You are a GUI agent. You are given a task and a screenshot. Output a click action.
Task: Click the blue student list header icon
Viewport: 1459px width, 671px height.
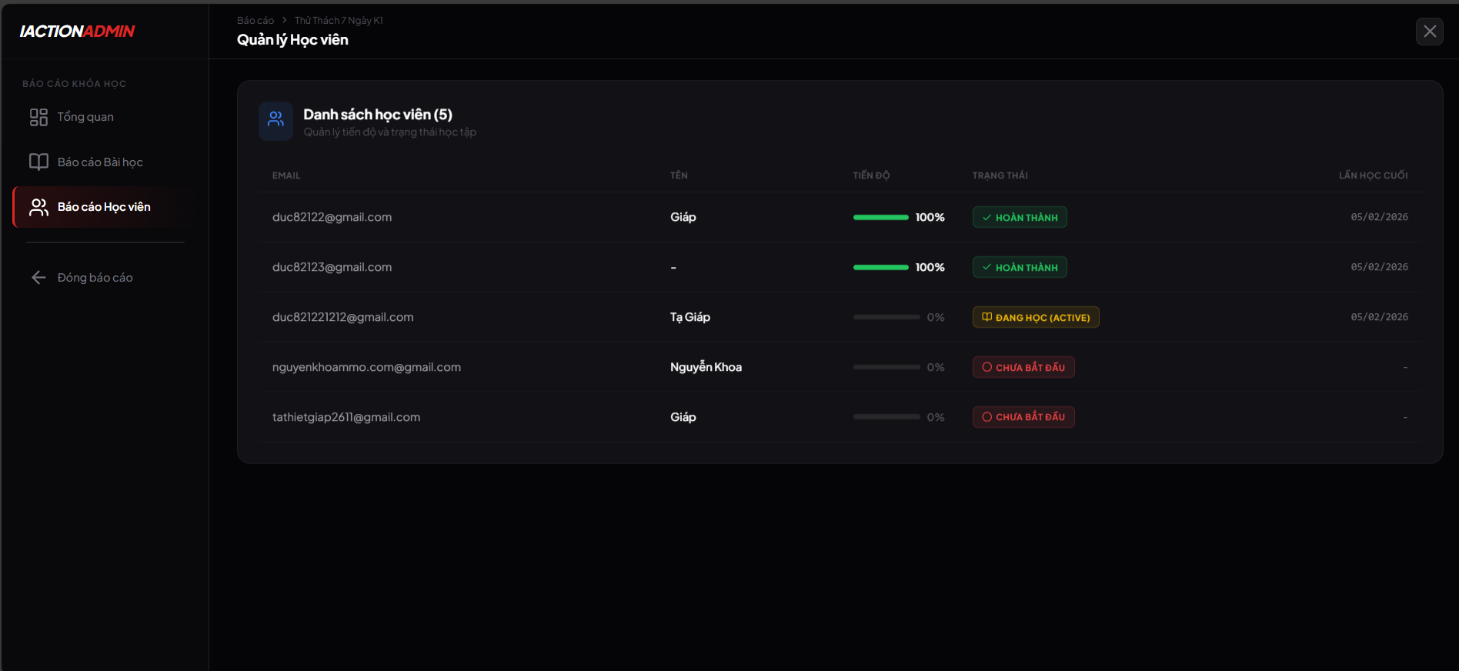[275, 121]
